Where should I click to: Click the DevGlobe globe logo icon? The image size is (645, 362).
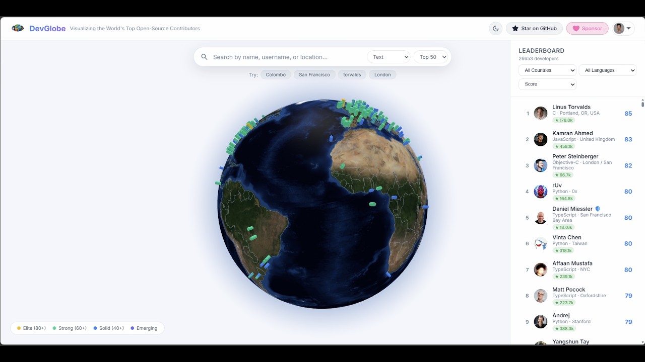tap(18, 28)
